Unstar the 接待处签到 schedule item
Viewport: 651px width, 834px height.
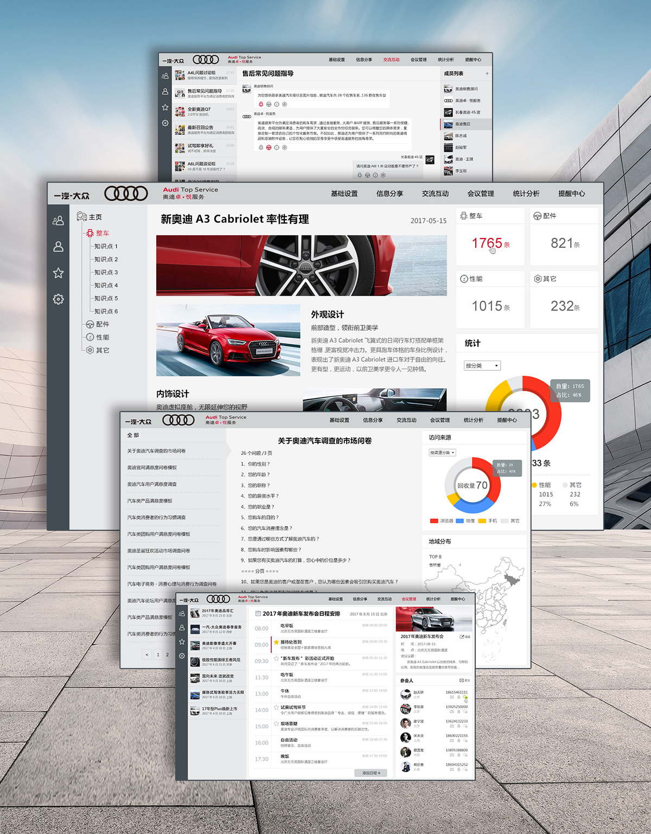click(x=276, y=642)
